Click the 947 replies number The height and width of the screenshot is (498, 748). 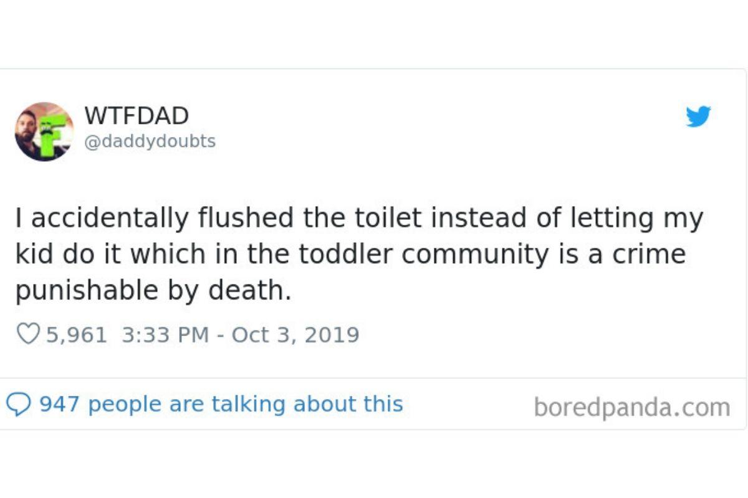[x=59, y=405]
